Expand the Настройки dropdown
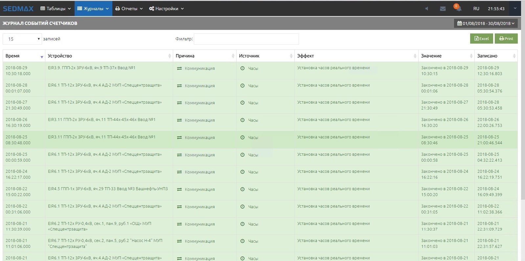Image resolution: width=525 pixels, height=261 pixels. point(167,9)
